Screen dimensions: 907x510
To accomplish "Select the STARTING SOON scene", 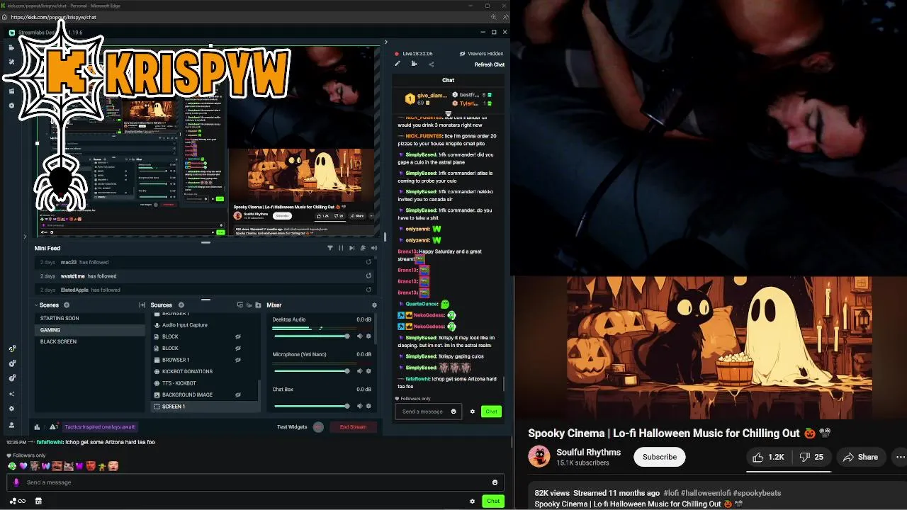I will (90, 318).
